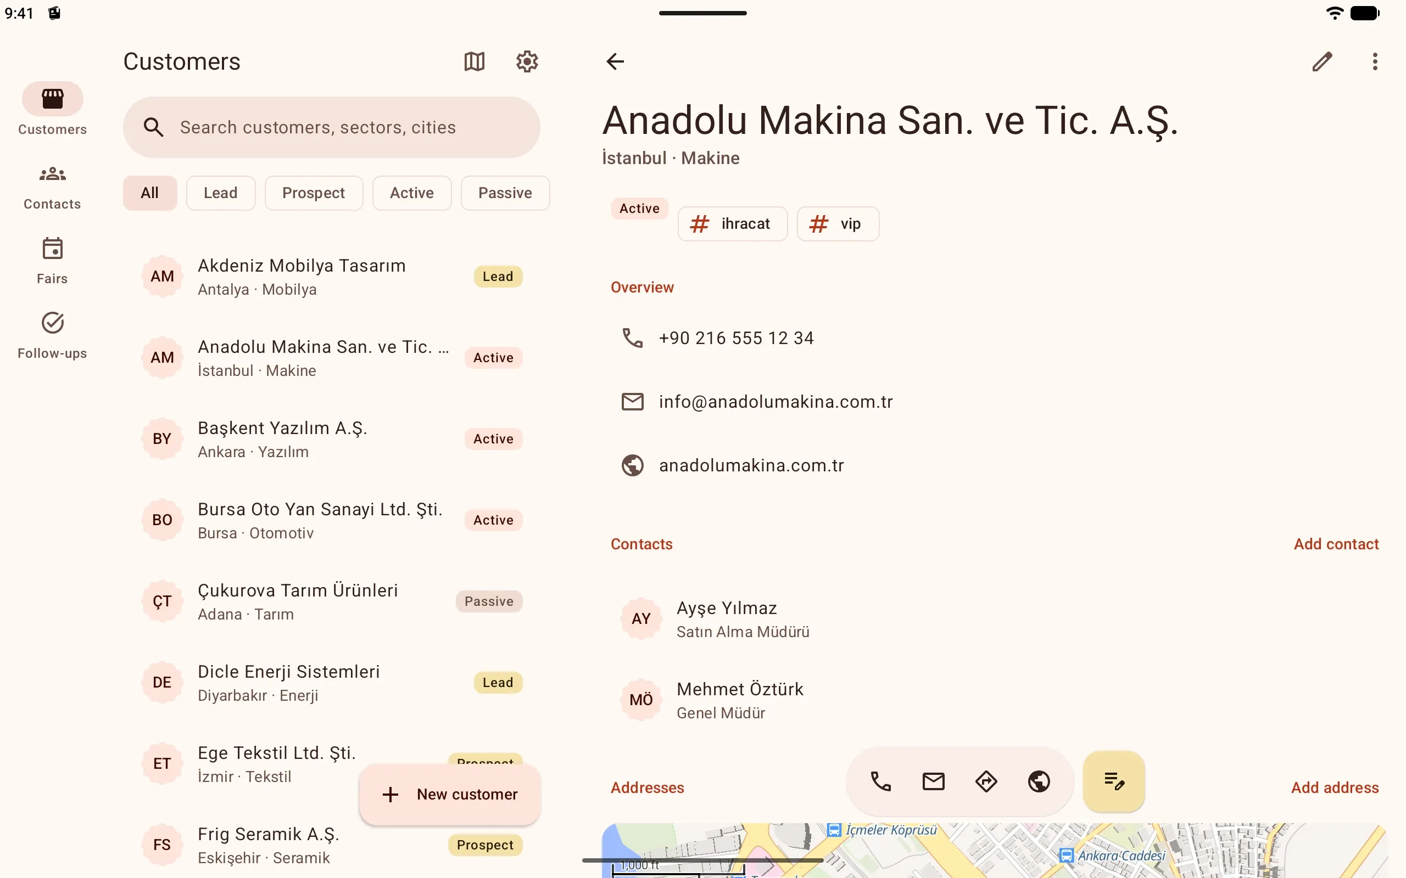This screenshot has height=878, width=1406.
Task: Tap globe icon beside anadolumakina.com.tr
Action: 632,465
